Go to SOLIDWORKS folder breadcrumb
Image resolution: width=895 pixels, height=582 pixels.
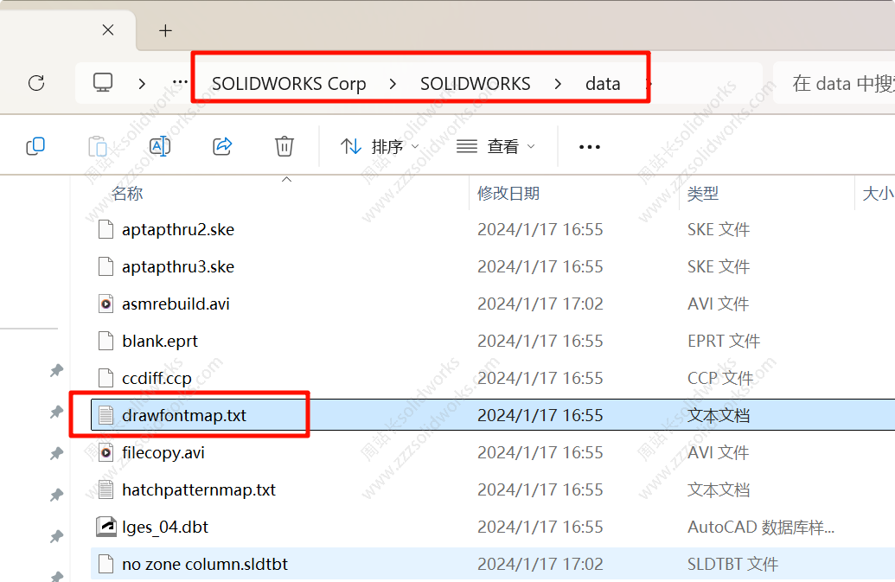pos(476,84)
